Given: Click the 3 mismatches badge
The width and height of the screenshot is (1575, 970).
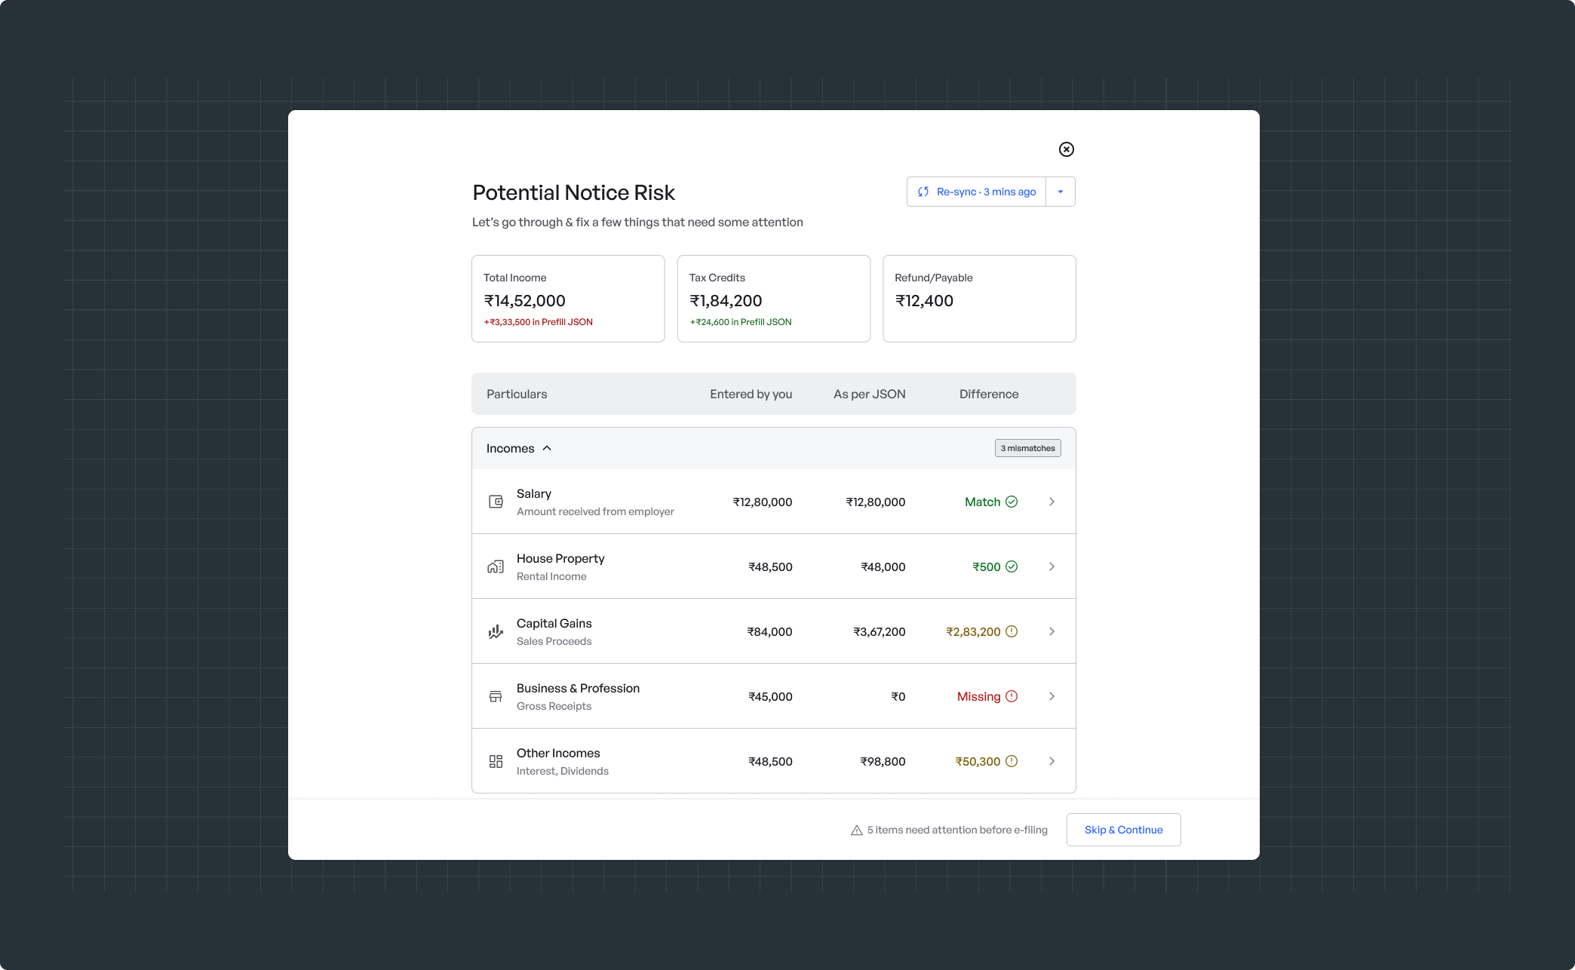Looking at the screenshot, I should point(1027,448).
